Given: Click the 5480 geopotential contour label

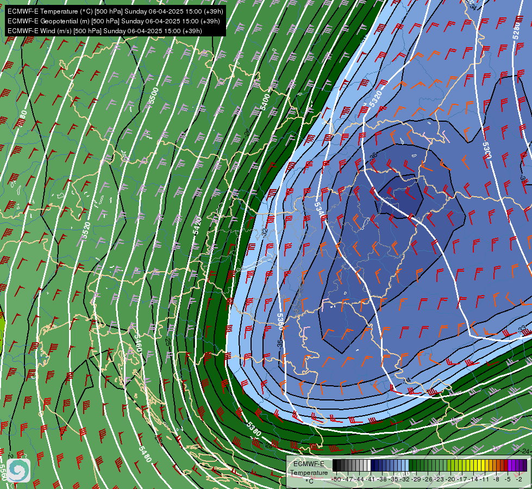Looking at the screenshot, I should [x=145, y=454].
